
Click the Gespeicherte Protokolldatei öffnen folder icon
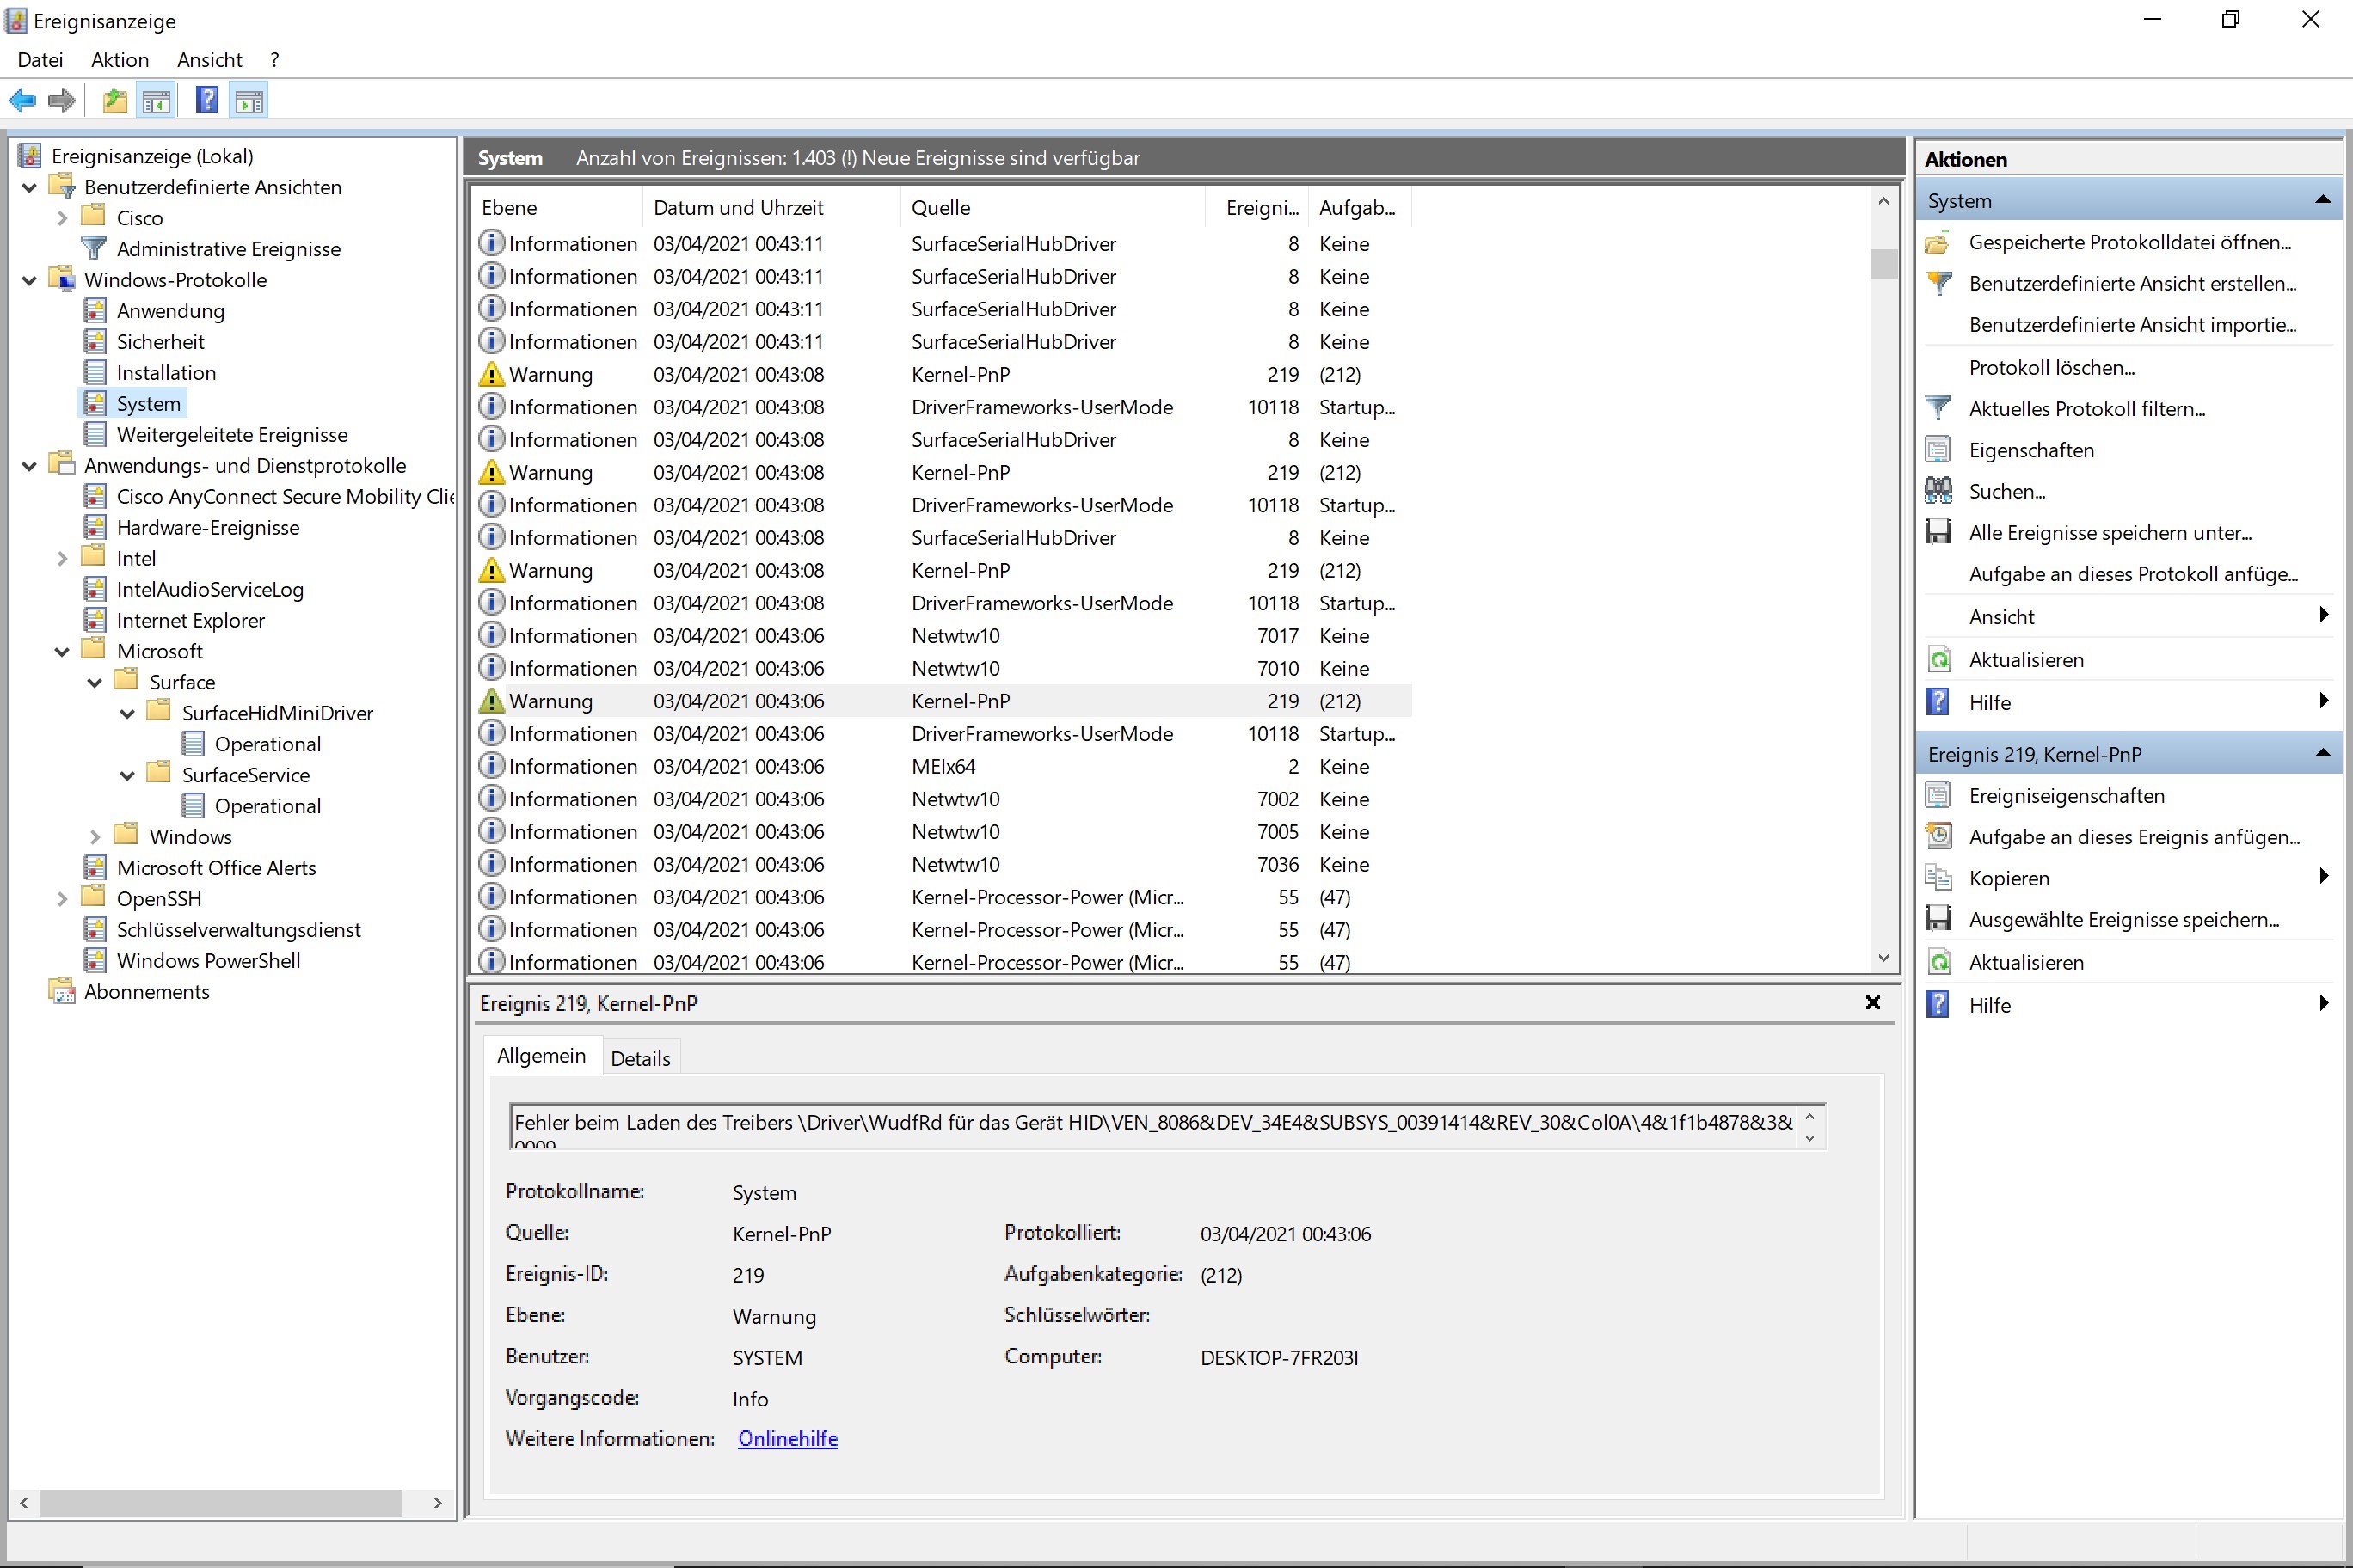pyautogui.click(x=1938, y=242)
